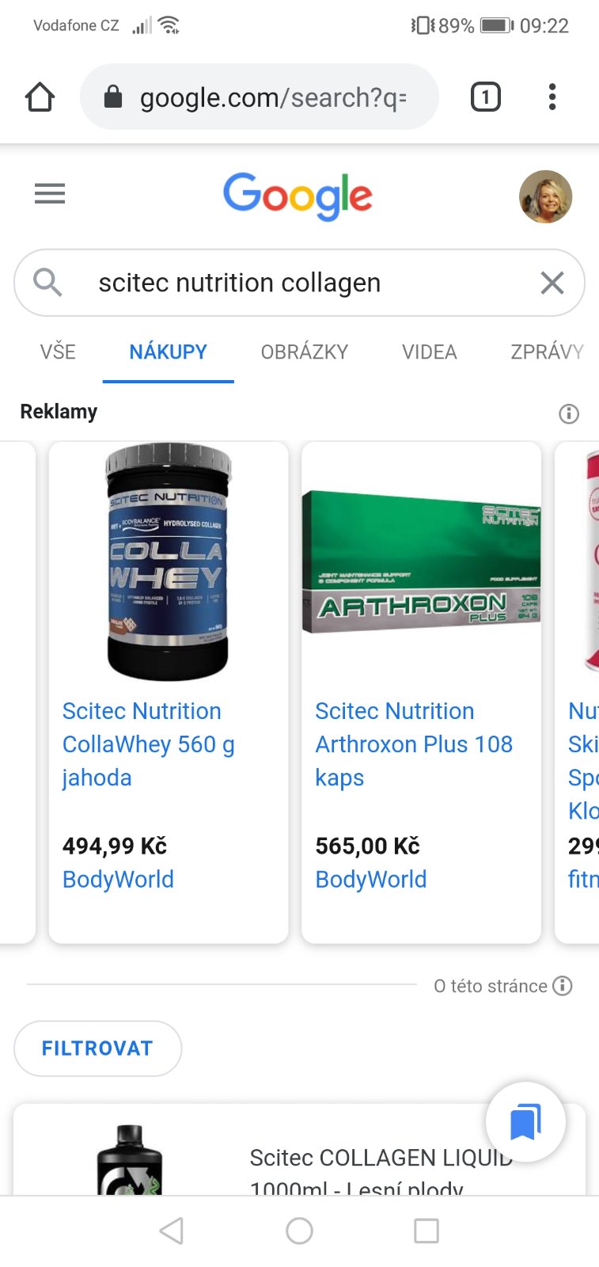This screenshot has height=1267, width=599.
Task: Tap the browser home icon
Action: pyautogui.click(x=40, y=97)
